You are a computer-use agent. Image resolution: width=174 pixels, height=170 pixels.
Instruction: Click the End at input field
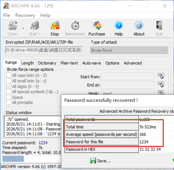coord(128,85)
